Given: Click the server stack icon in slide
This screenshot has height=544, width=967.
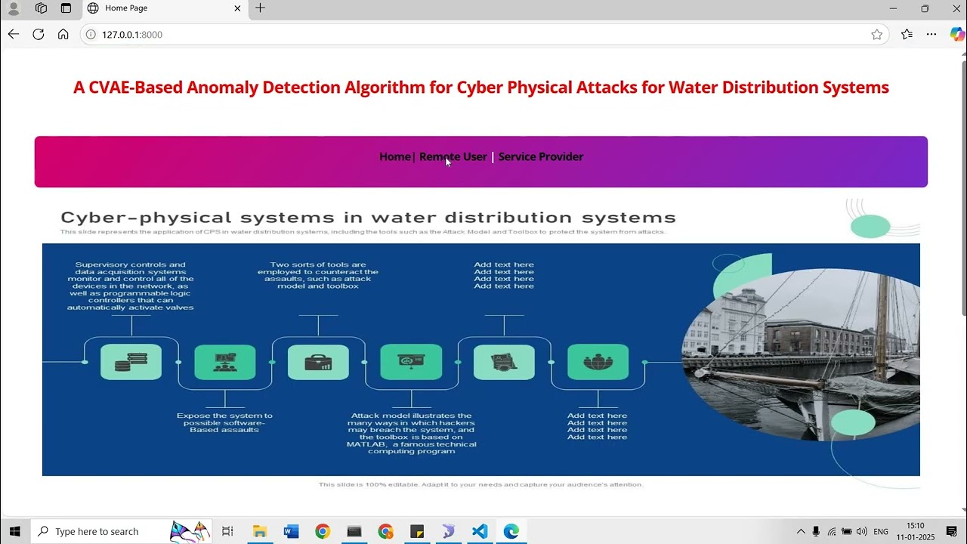Looking at the screenshot, I should pos(131,362).
